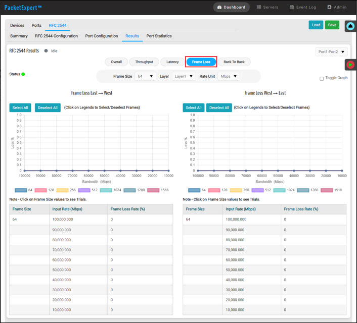357x323 pixels.
Task: Open the Port1-Port2 port pair dropdown
Action: (331, 52)
